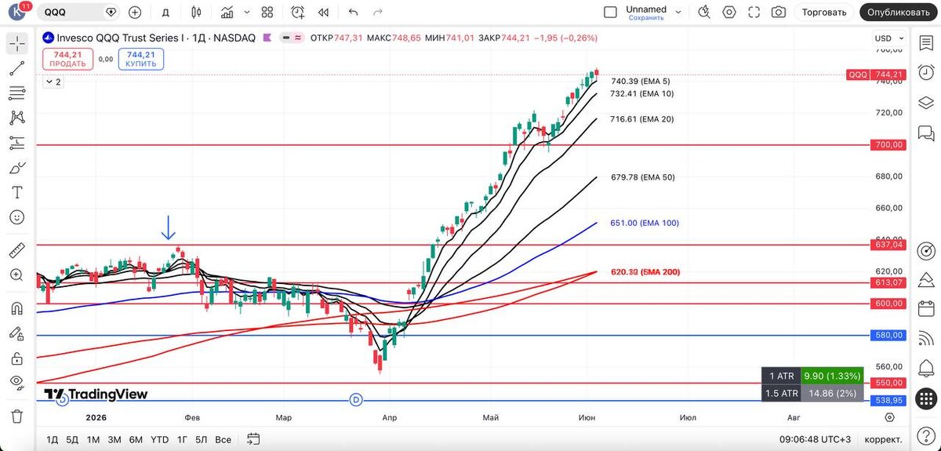Click the Опубликовать button
The width and height of the screenshot is (941, 451).
pyautogui.click(x=899, y=12)
